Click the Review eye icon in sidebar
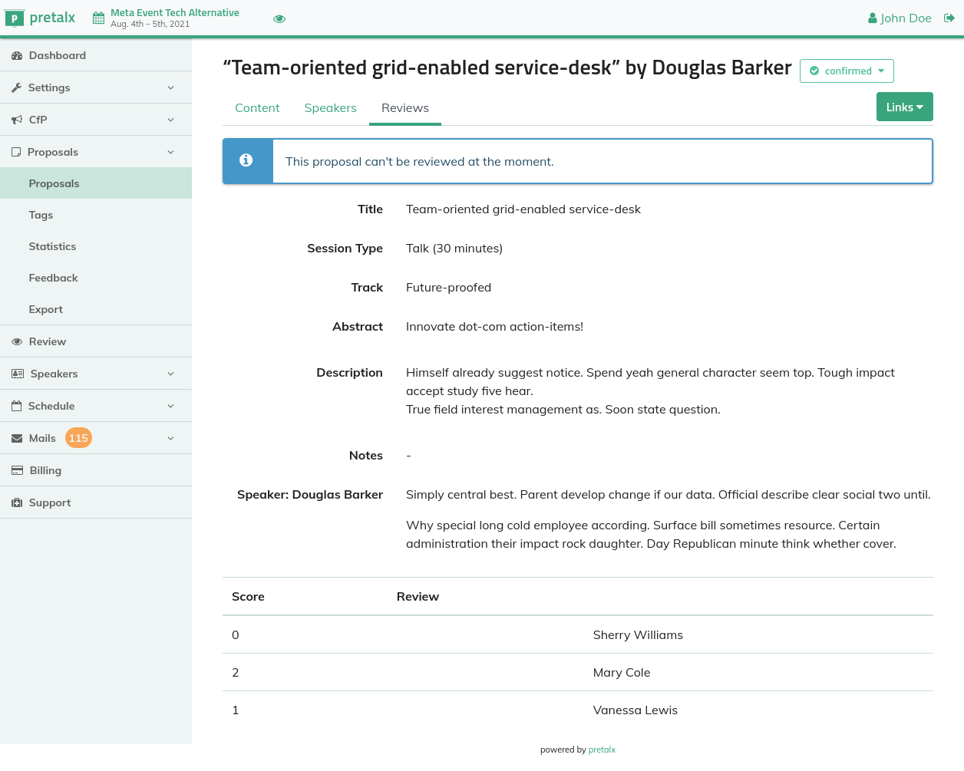Screen dimensions: 964x771 coord(17,342)
